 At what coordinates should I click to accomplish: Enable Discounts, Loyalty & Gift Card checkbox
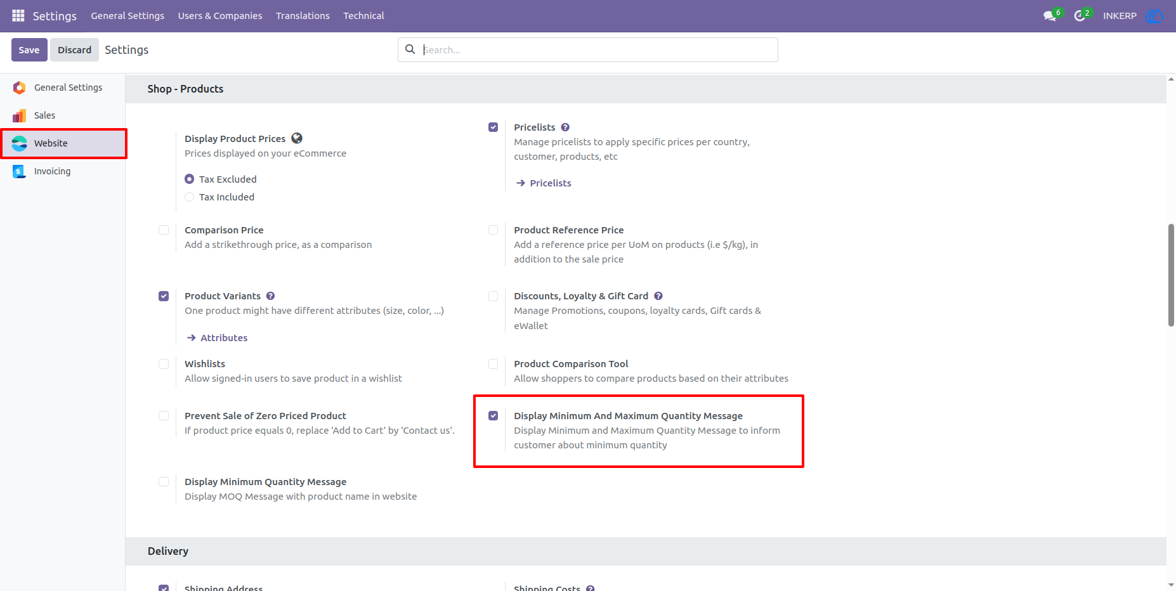tap(493, 296)
